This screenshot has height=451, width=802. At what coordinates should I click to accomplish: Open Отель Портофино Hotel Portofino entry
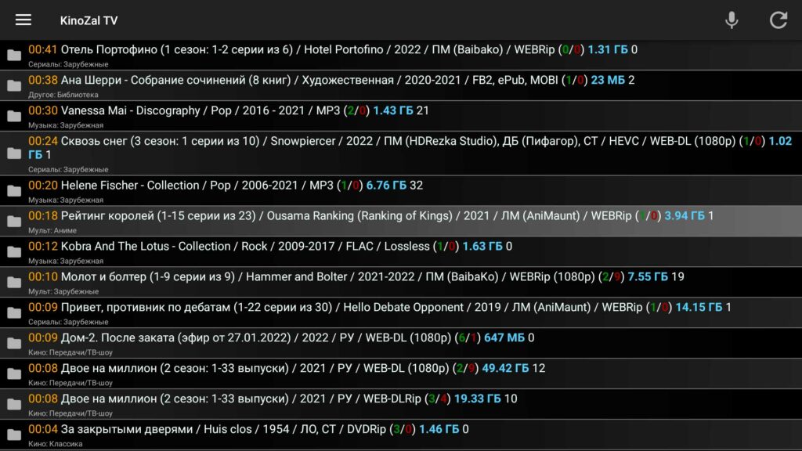tap(401, 56)
